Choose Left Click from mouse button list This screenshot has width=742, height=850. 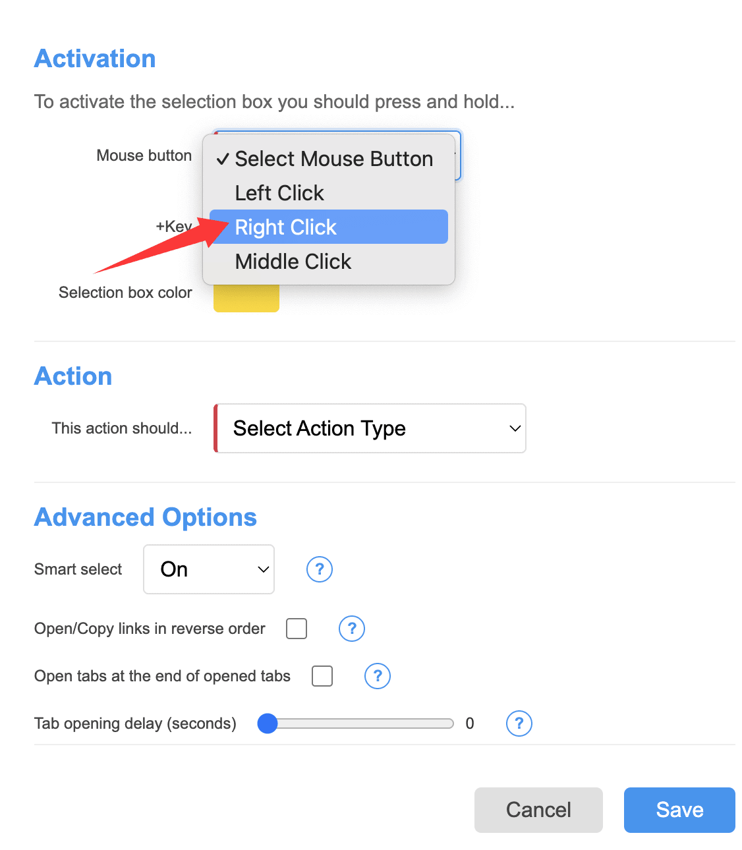coord(279,193)
